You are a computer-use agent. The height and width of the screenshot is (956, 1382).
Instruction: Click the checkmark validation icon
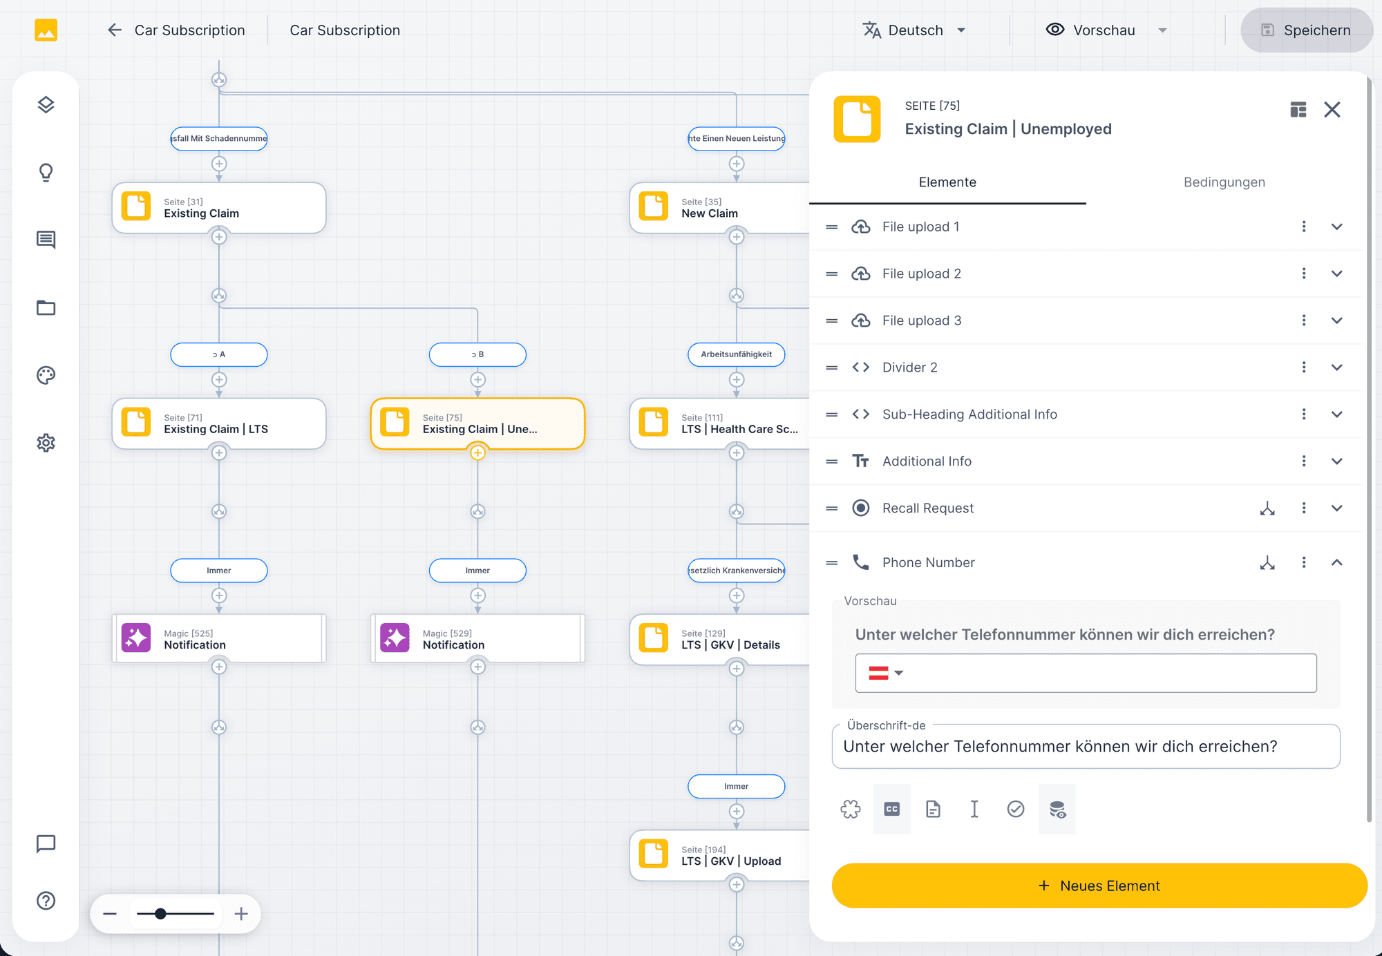1016,809
